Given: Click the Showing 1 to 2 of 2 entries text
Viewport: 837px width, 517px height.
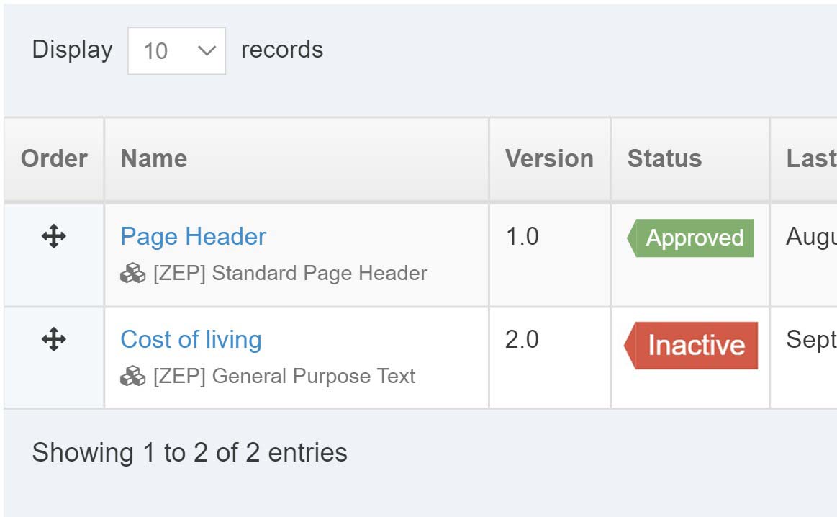Looking at the screenshot, I should pyautogui.click(x=189, y=453).
